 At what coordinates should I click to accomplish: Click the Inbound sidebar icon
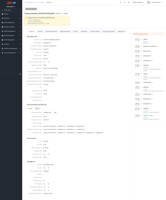pos(2,14)
